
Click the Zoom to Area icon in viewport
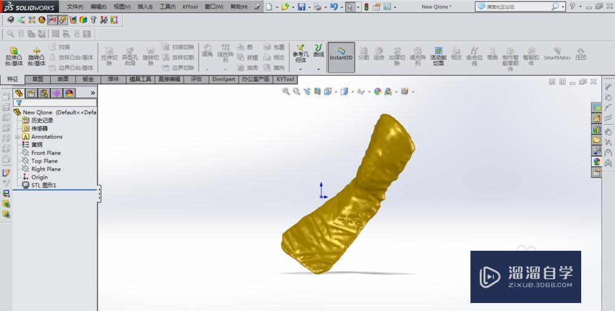(x=296, y=92)
